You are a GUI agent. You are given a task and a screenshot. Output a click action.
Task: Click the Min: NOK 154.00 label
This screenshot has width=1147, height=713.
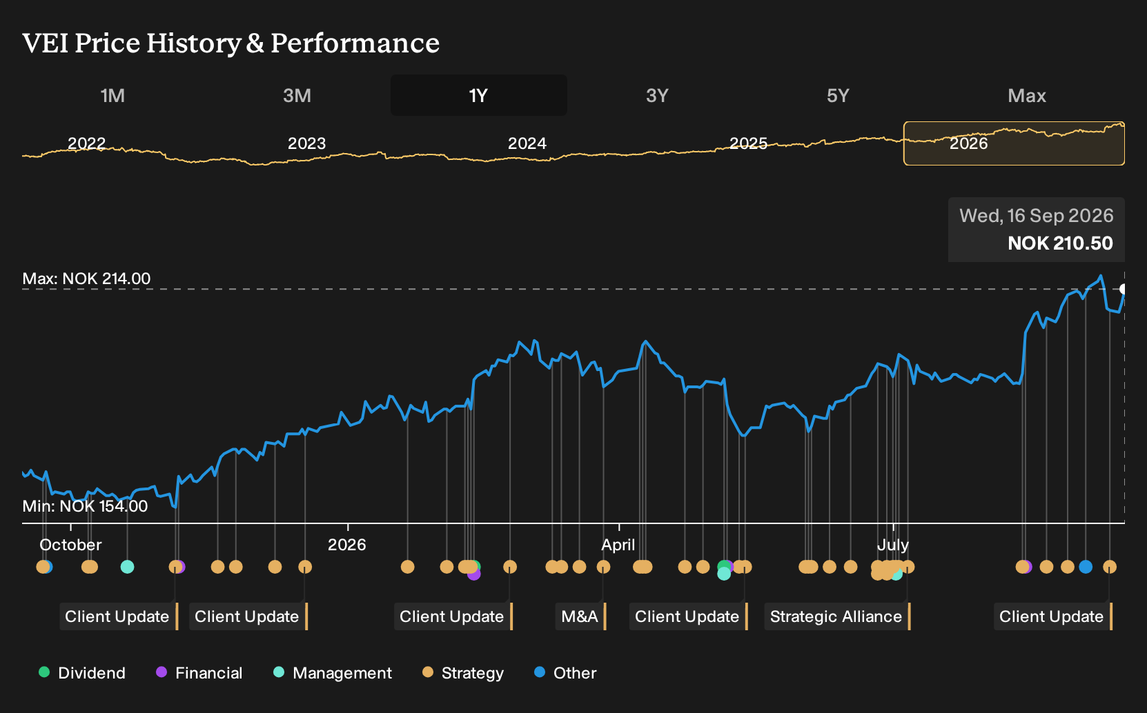[85, 506]
